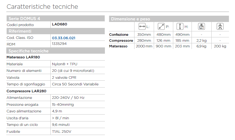235x140 pixels.
Task: Open the ISO code 03.33.06.021 link
Action: pos(64,38)
